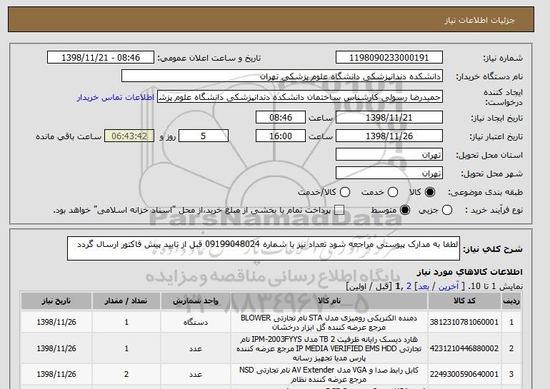
Task: Click the request creator name field
Action: click(300, 97)
